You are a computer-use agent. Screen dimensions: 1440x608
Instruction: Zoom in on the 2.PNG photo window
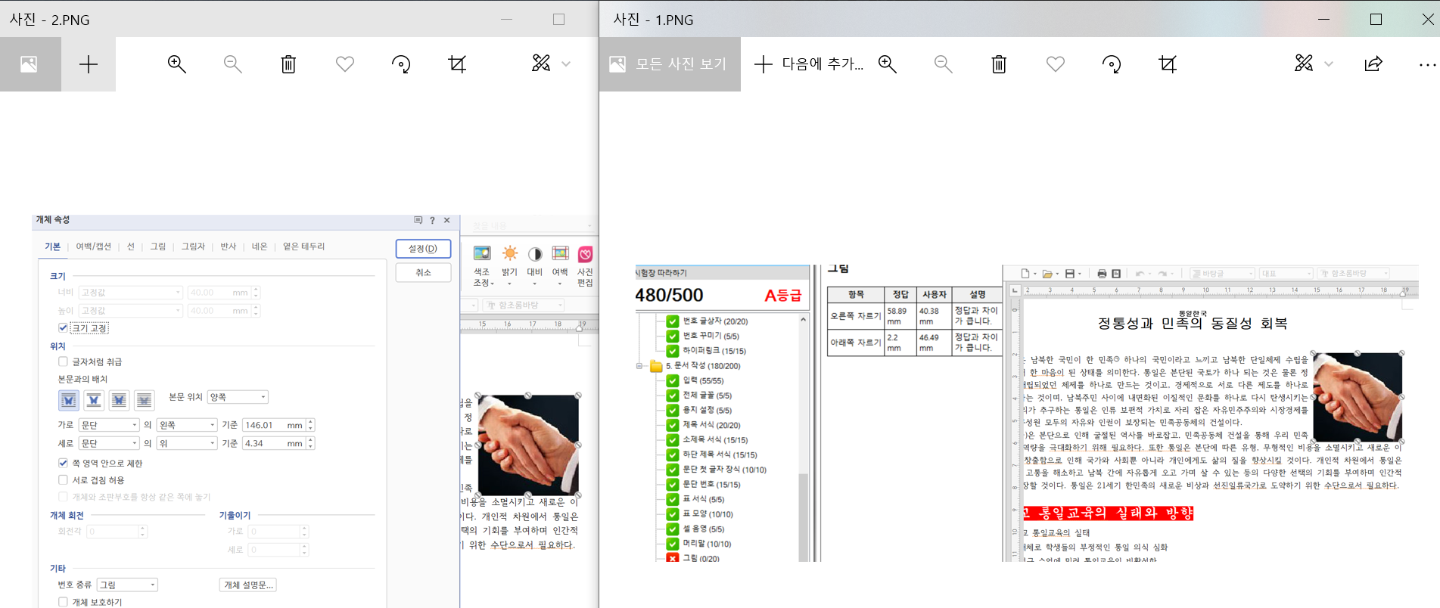[x=176, y=64]
